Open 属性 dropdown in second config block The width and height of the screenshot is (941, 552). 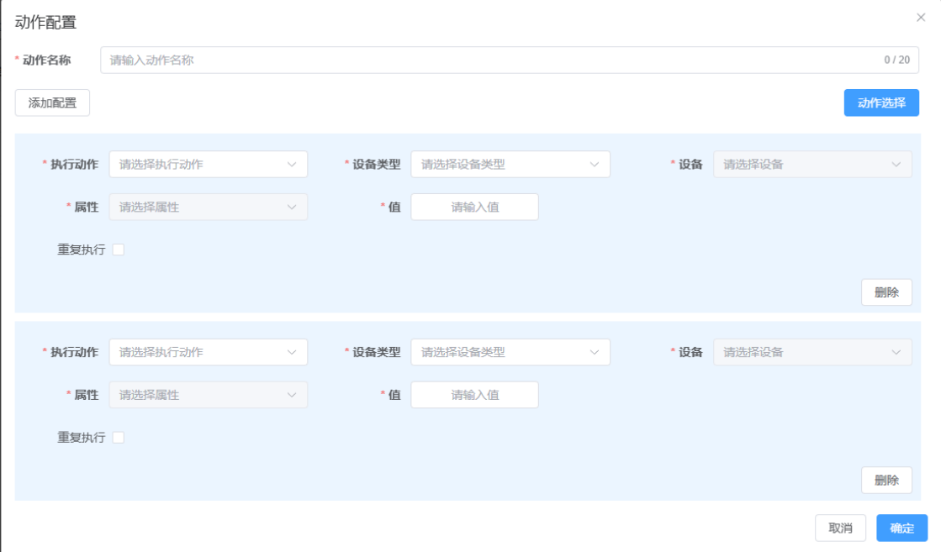click(209, 395)
